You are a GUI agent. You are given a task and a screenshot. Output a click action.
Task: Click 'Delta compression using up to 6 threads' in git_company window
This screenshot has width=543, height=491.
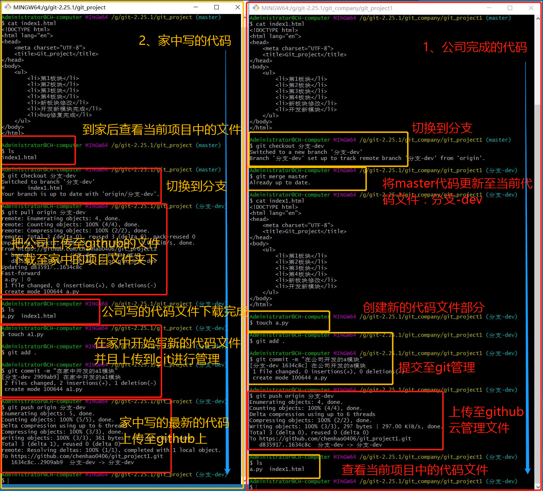(x=312, y=414)
